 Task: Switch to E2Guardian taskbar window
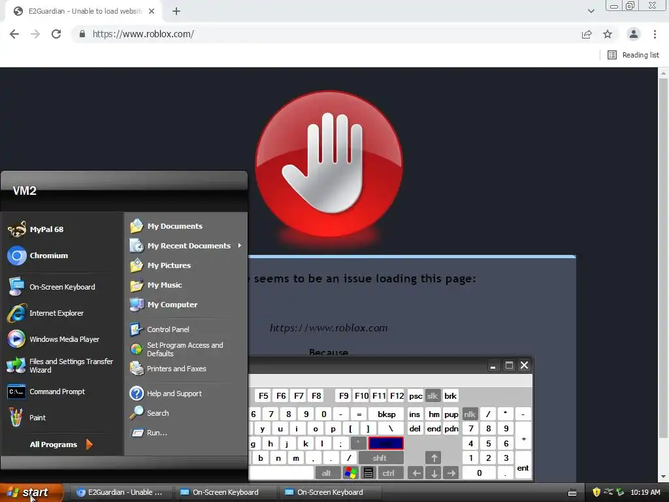120,492
